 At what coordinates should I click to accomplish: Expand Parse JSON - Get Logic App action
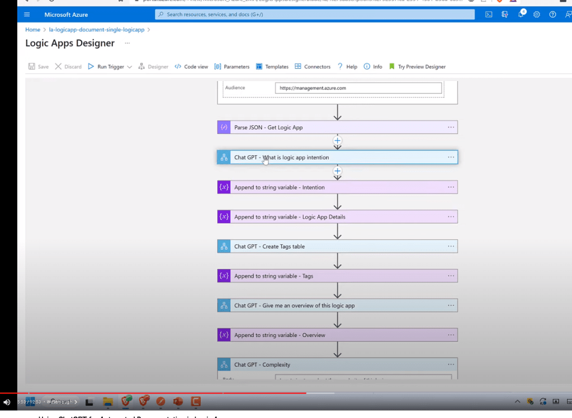click(x=337, y=127)
